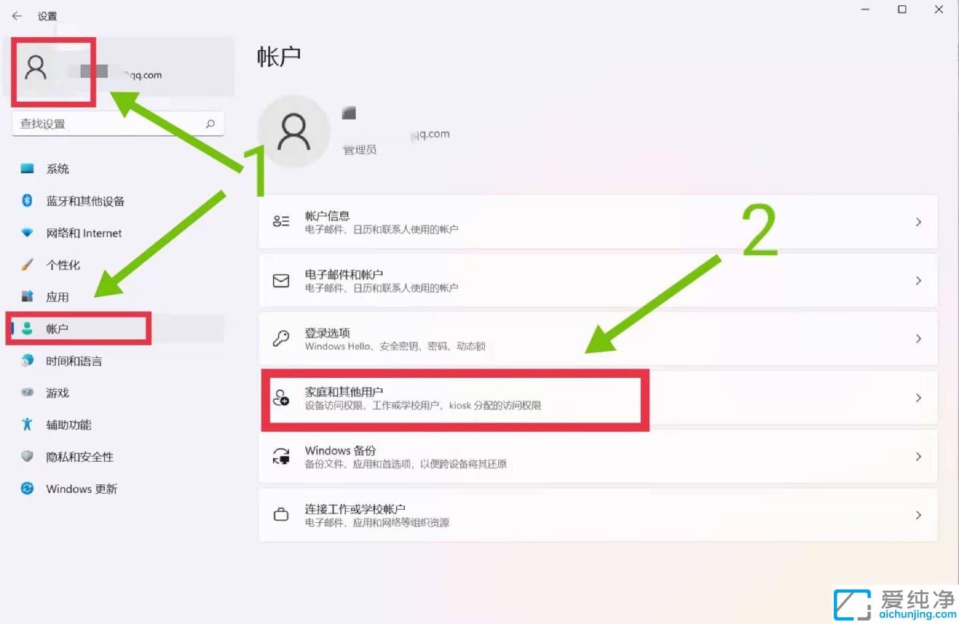Expand 帐户信息 with its chevron
Image resolution: width=959 pixels, height=624 pixels.
point(918,222)
